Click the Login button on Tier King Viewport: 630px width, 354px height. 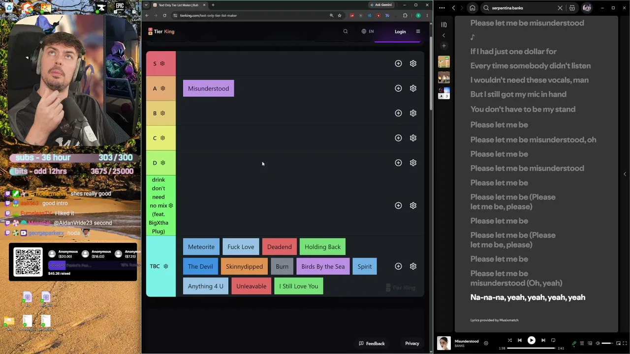click(x=400, y=31)
